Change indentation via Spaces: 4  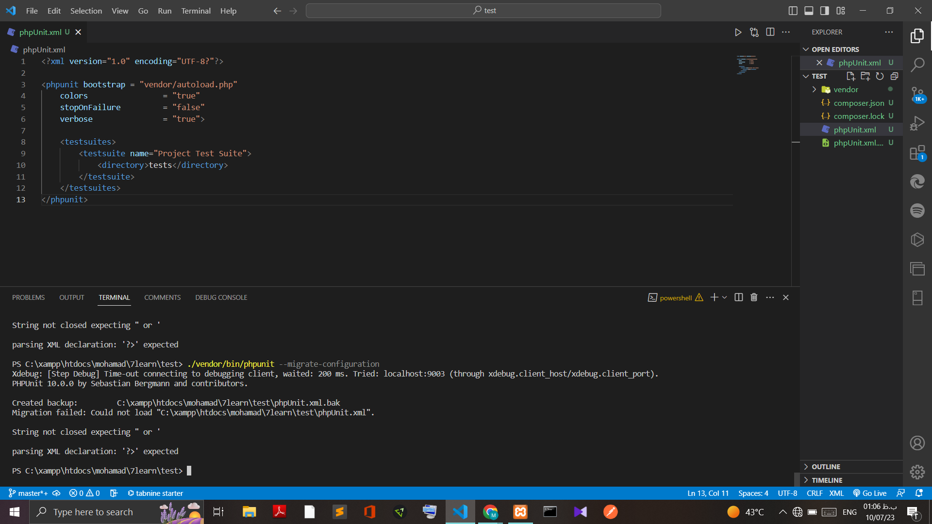coord(753,493)
